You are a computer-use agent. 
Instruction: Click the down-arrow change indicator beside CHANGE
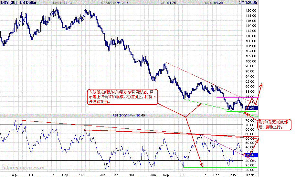118,3
